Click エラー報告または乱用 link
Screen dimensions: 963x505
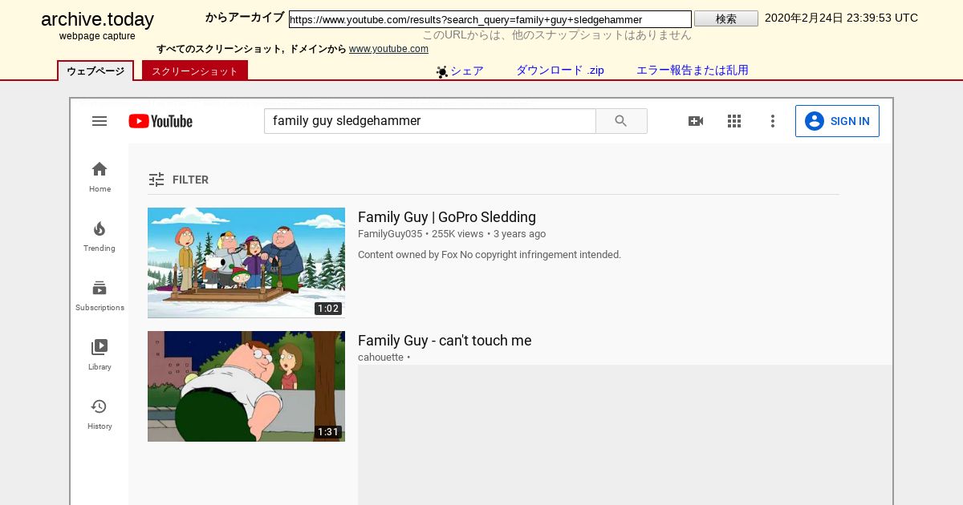[x=693, y=71]
